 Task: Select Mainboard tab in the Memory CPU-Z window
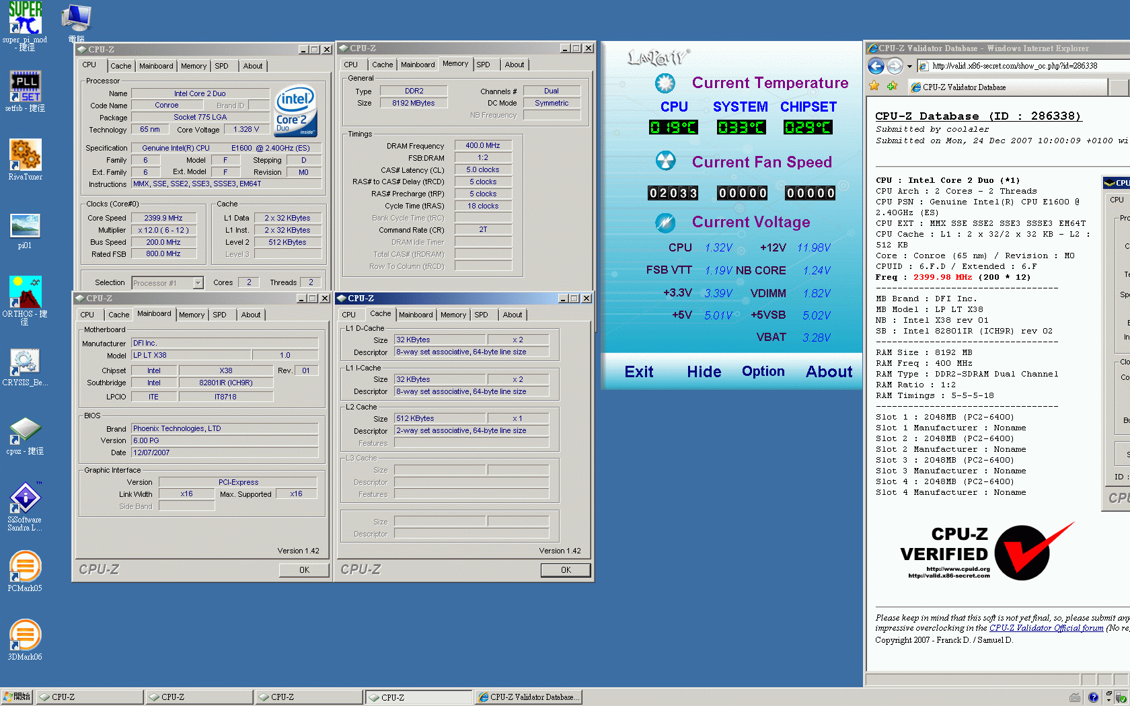pyautogui.click(x=418, y=65)
